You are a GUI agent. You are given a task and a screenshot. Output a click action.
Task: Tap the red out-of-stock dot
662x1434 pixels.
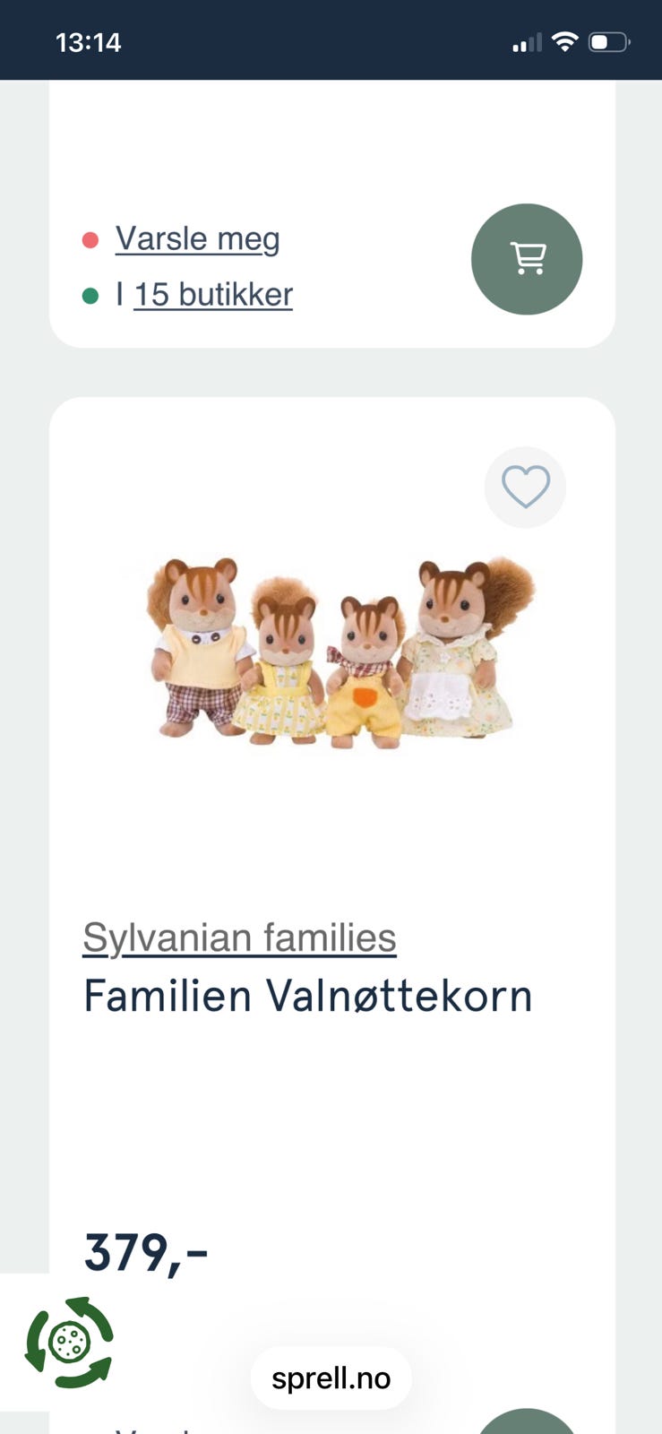[90, 239]
